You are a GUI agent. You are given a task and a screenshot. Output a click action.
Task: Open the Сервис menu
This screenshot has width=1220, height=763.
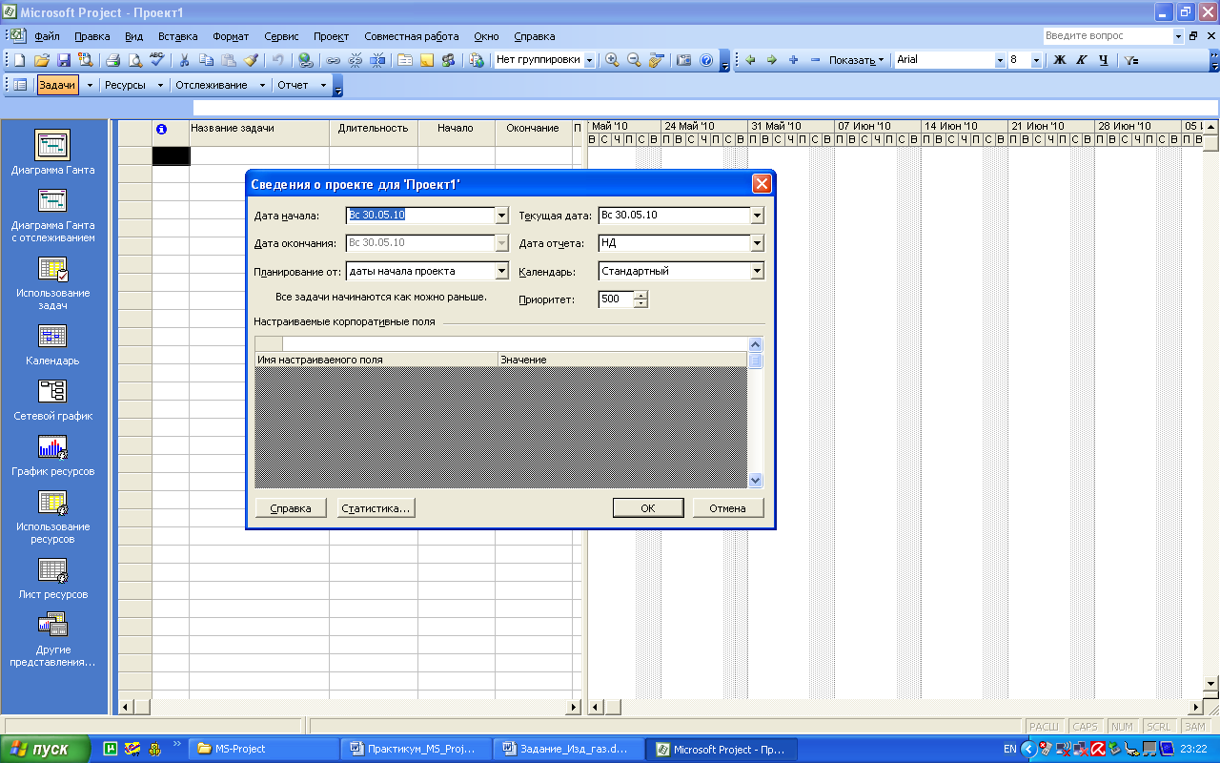point(281,36)
